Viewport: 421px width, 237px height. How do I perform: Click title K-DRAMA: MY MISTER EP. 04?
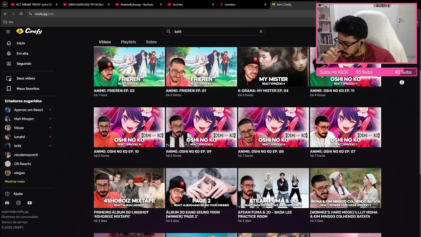coord(263,91)
